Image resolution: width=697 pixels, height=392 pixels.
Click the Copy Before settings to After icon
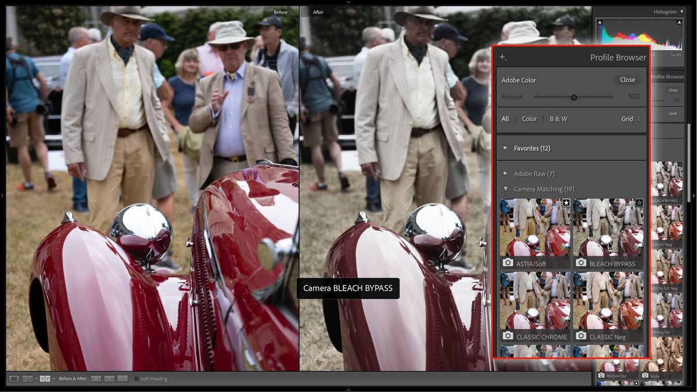tap(96, 379)
